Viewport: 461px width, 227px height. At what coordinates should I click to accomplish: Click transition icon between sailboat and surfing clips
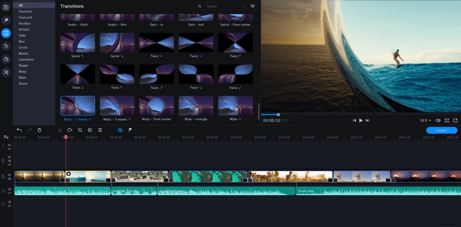(x=65, y=180)
